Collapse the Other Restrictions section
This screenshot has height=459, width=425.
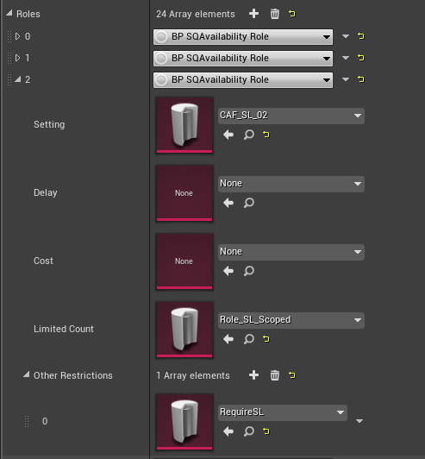pyautogui.click(x=27, y=374)
